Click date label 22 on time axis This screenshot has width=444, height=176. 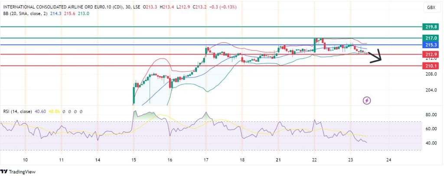click(314, 160)
